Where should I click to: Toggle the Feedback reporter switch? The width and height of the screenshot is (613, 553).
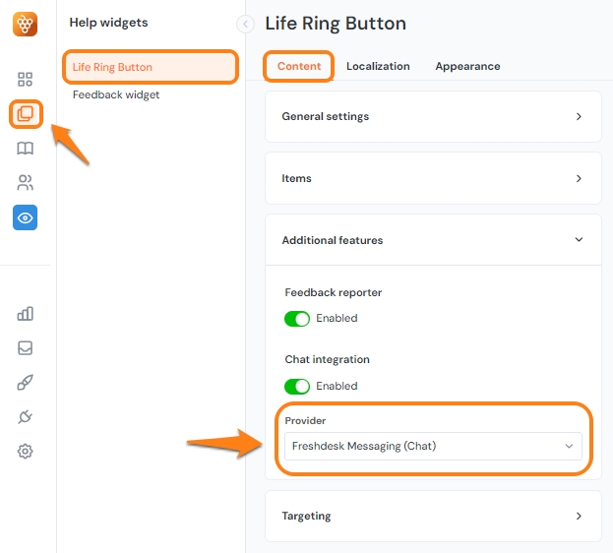(297, 319)
